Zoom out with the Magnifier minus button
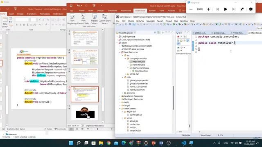 click(191, 9)
